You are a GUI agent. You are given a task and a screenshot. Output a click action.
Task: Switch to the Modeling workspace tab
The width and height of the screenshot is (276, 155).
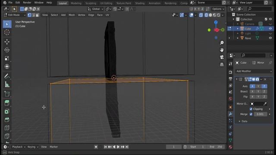[76, 3]
